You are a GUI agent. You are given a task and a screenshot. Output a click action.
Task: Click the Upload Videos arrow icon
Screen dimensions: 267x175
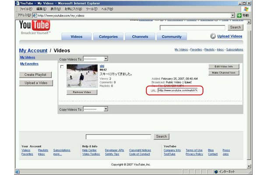[x=213, y=36]
